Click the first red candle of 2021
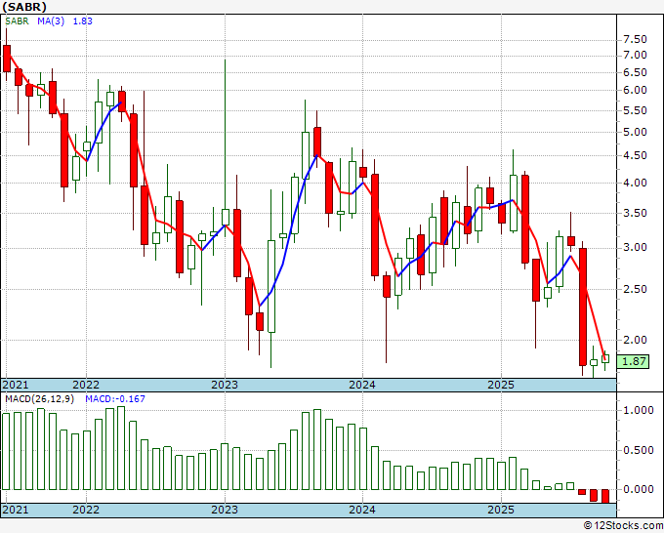 coord(7,59)
